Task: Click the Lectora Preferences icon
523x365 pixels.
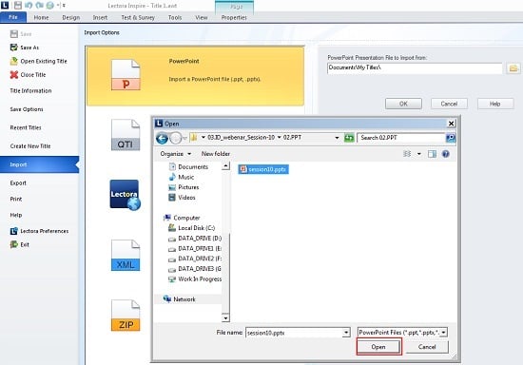Action: coord(13,231)
